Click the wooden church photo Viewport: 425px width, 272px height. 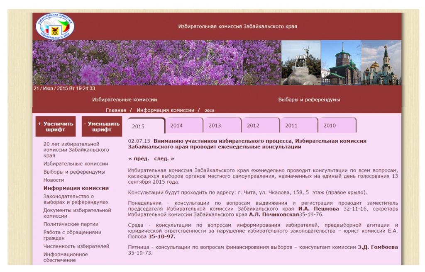click(x=341, y=63)
